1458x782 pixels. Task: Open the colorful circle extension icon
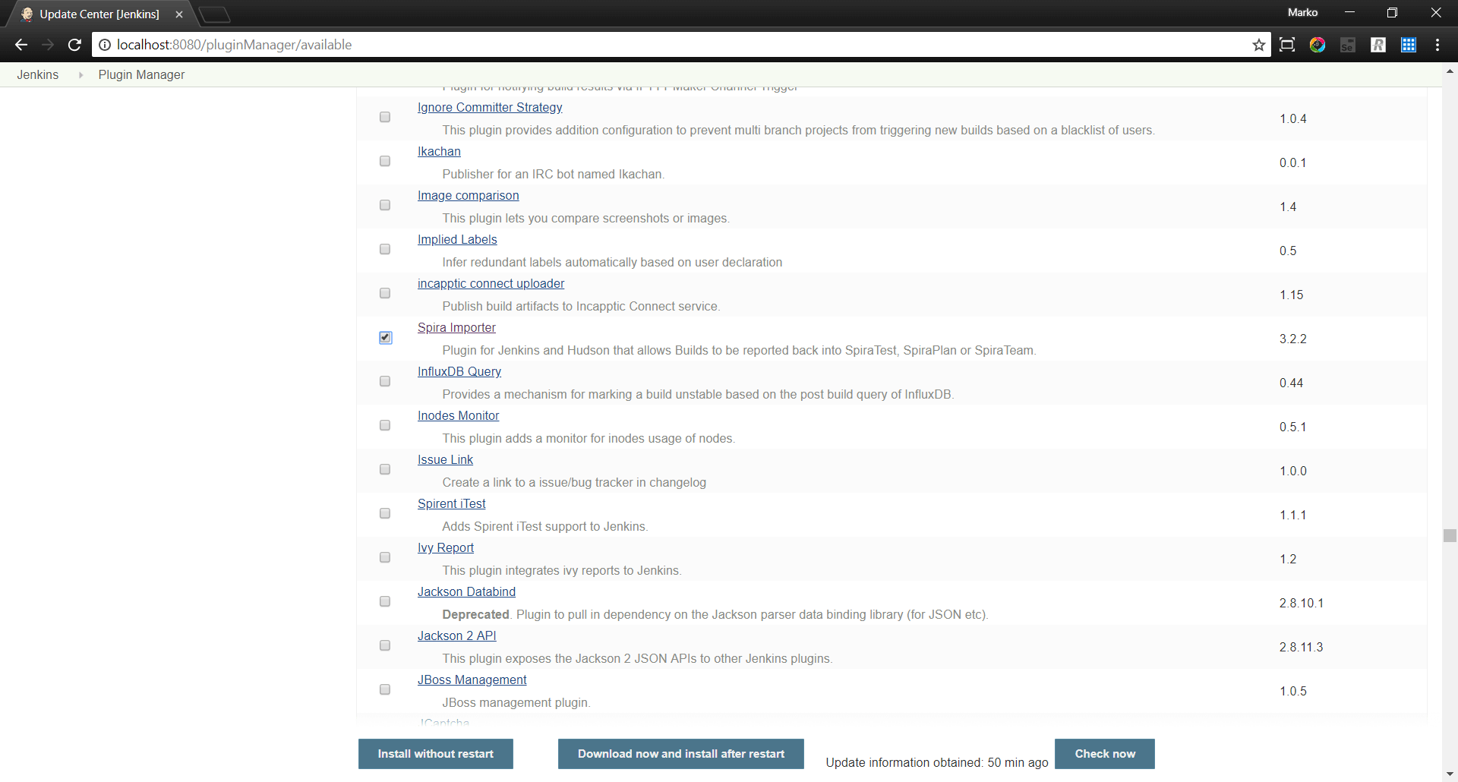[1318, 45]
